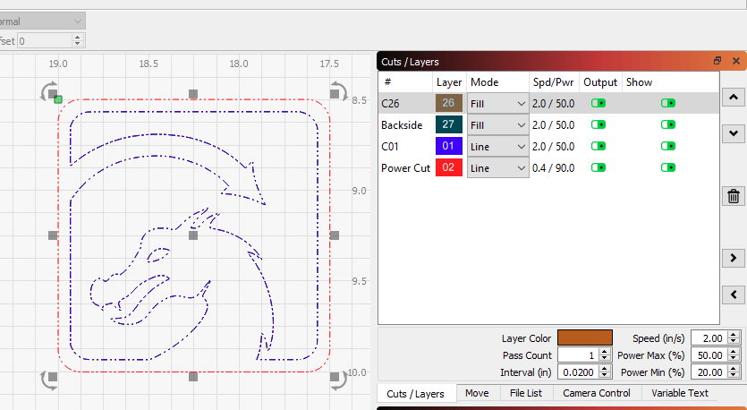Click the right chevron button beside layers
747x410 pixels.
tap(734, 258)
